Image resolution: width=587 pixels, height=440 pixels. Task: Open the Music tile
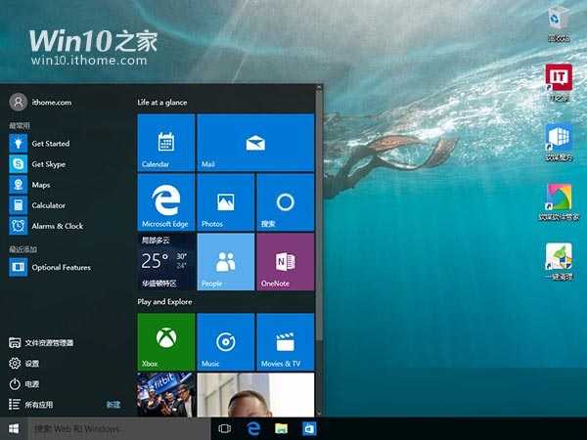pos(226,342)
